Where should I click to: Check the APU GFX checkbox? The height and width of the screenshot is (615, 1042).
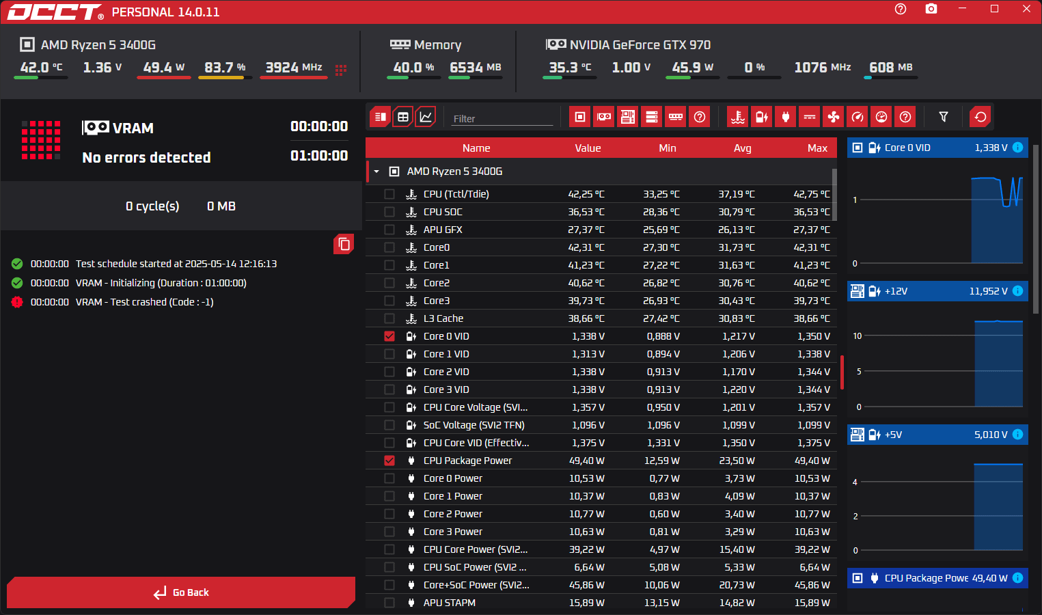pos(389,230)
